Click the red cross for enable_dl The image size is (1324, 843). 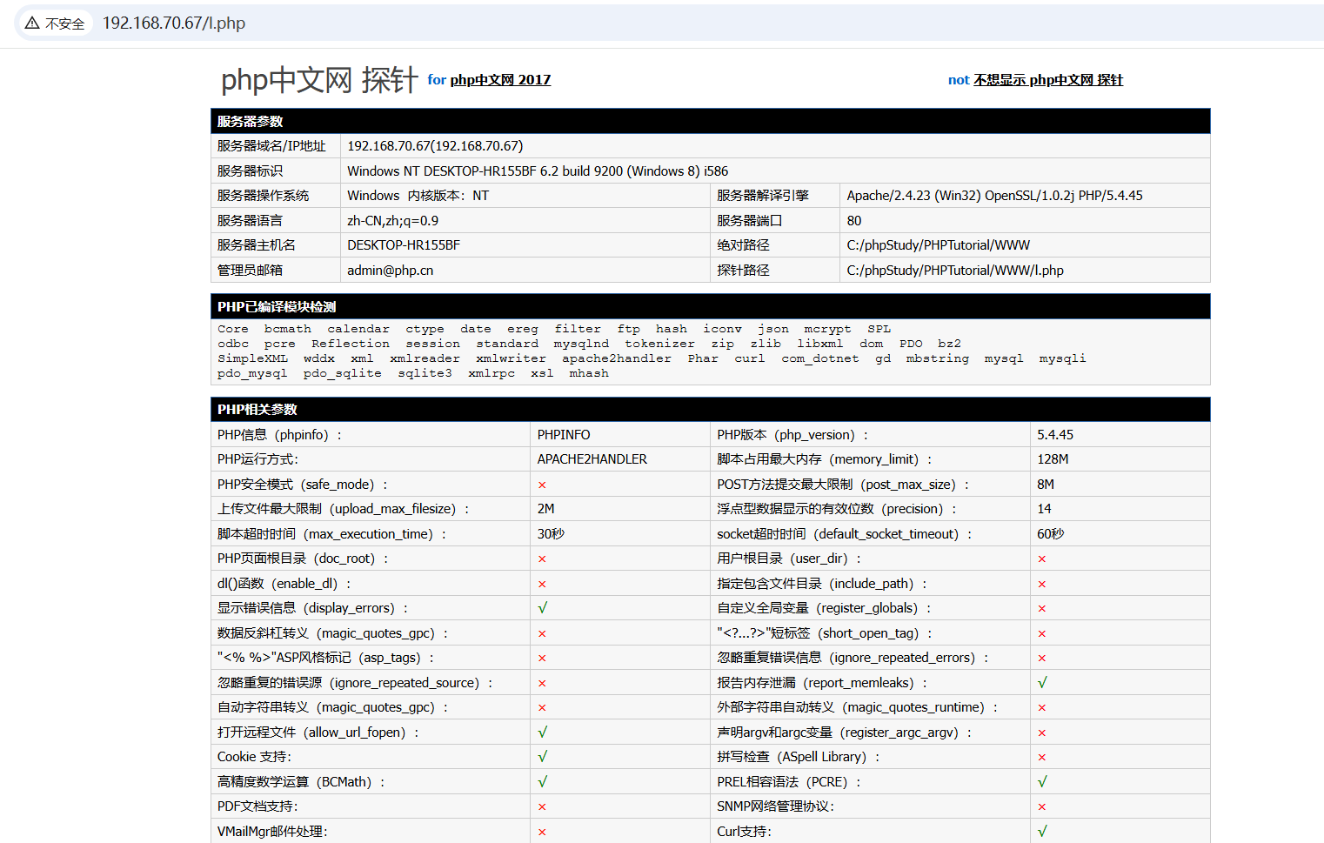[x=542, y=585]
